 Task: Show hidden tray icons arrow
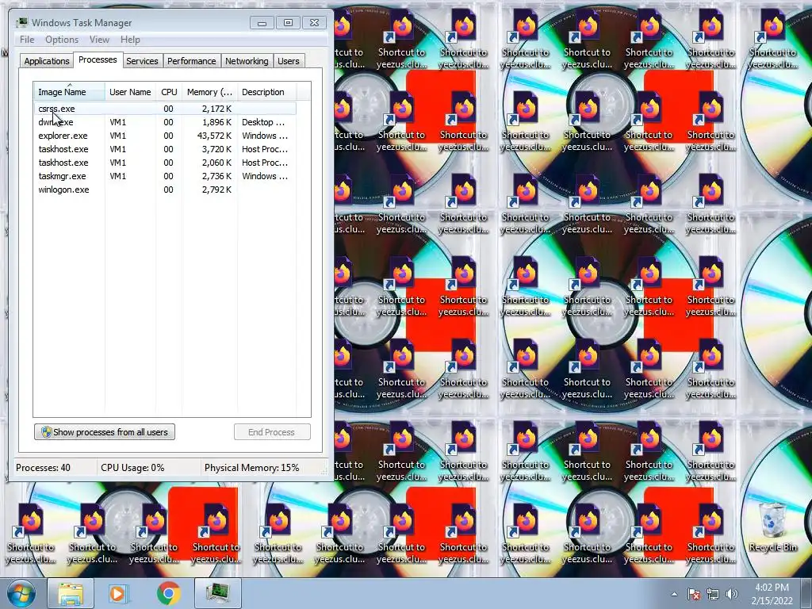click(674, 595)
